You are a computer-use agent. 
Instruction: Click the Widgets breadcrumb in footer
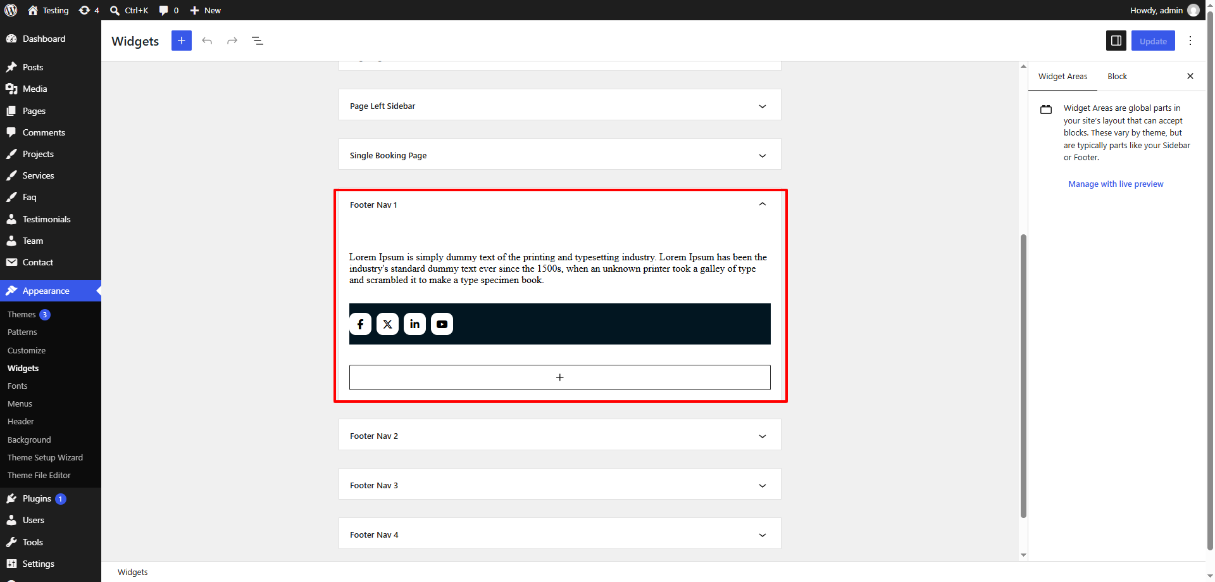tap(132, 572)
